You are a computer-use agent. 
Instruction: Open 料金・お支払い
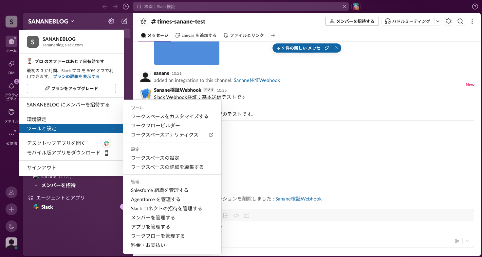click(172, 245)
